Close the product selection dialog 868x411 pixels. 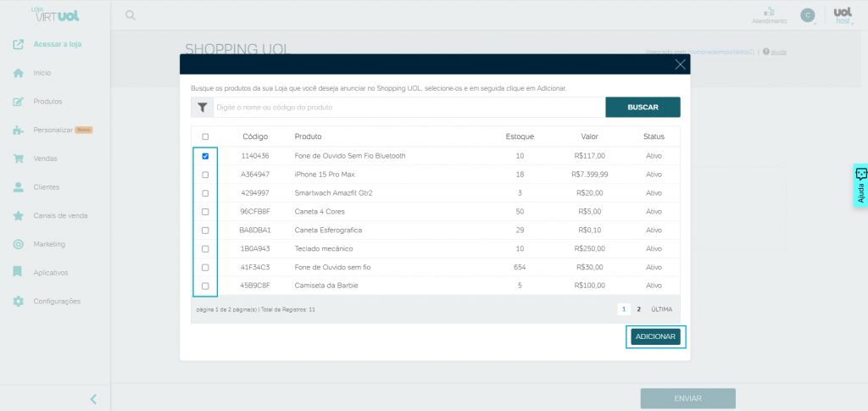[681, 64]
